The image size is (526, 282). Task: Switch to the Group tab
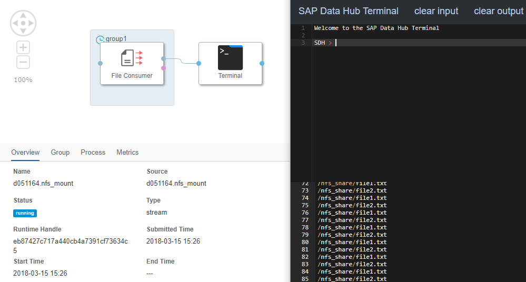[x=60, y=152]
